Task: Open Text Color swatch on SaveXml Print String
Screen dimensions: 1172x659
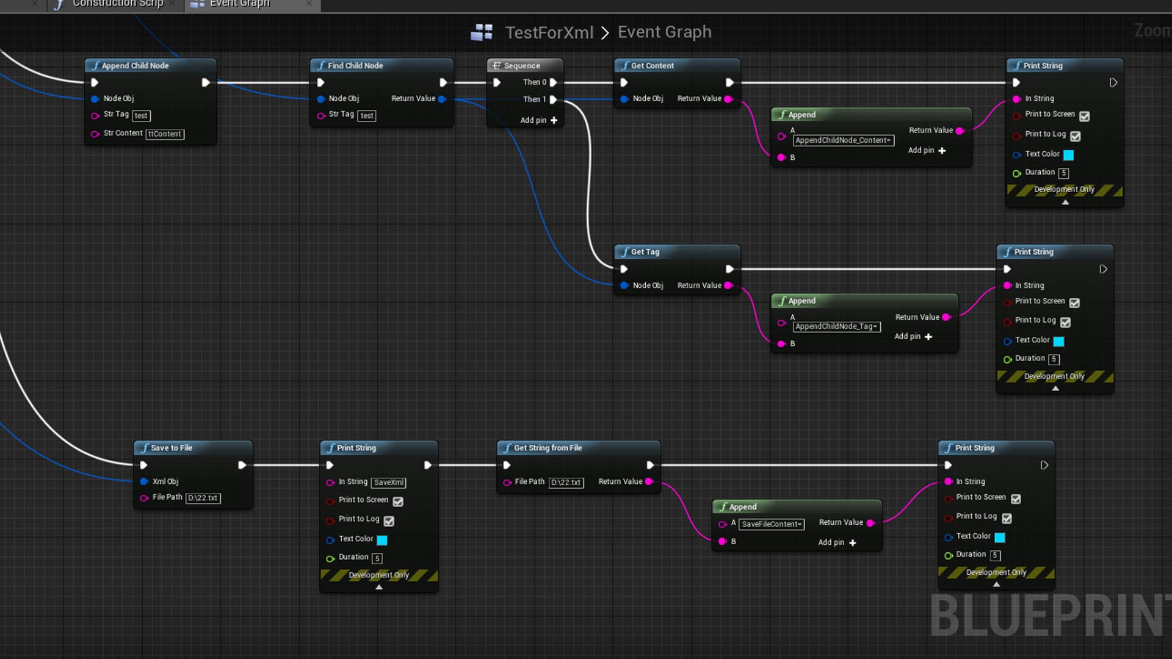Action: coord(382,540)
